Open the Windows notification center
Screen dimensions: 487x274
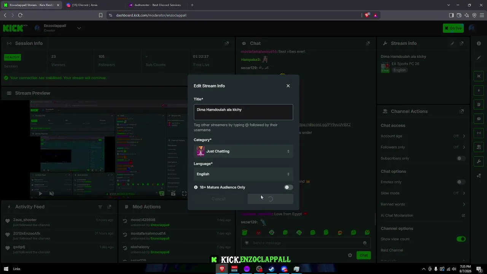coord(479,269)
